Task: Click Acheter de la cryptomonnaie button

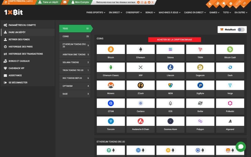Action: point(174,40)
